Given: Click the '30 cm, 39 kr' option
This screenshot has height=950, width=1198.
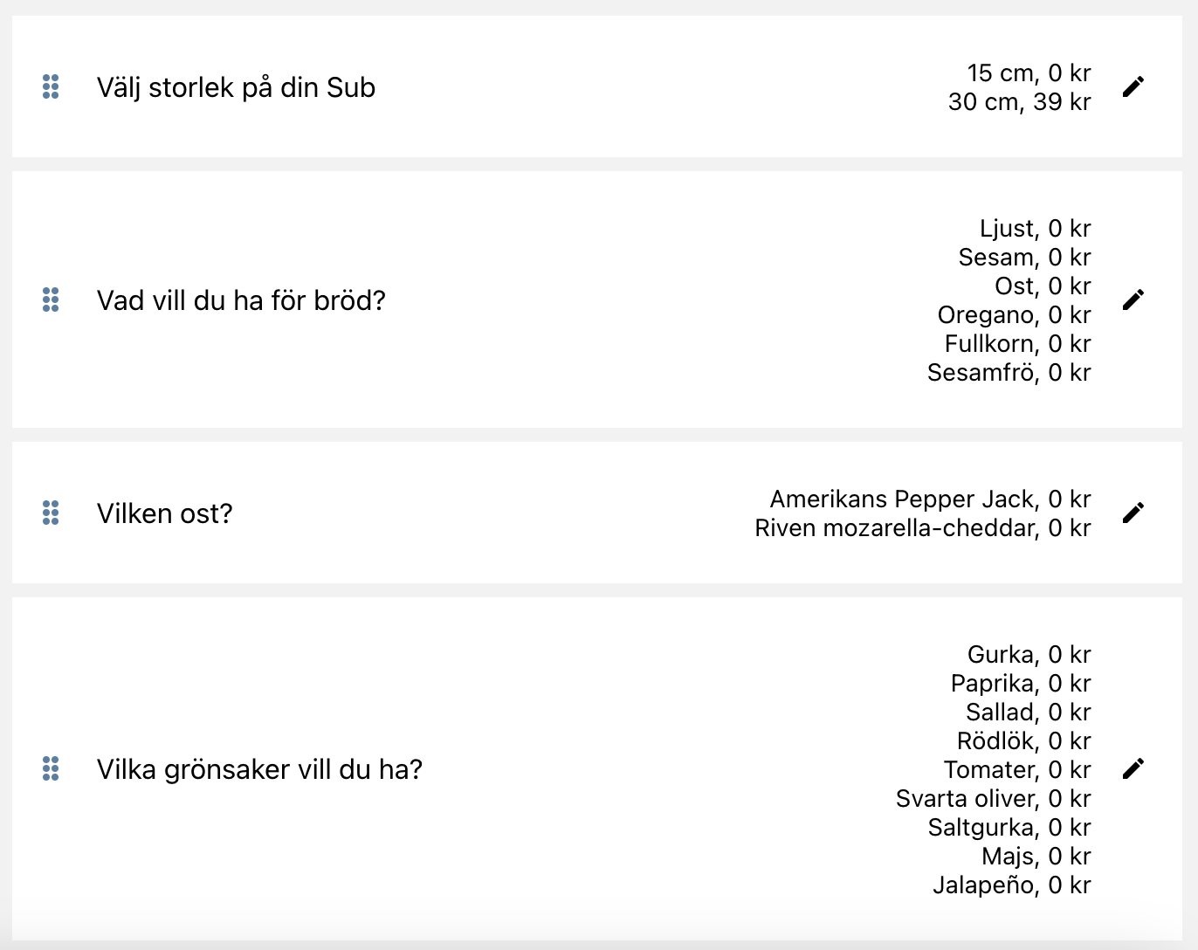Looking at the screenshot, I should [1019, 102].
